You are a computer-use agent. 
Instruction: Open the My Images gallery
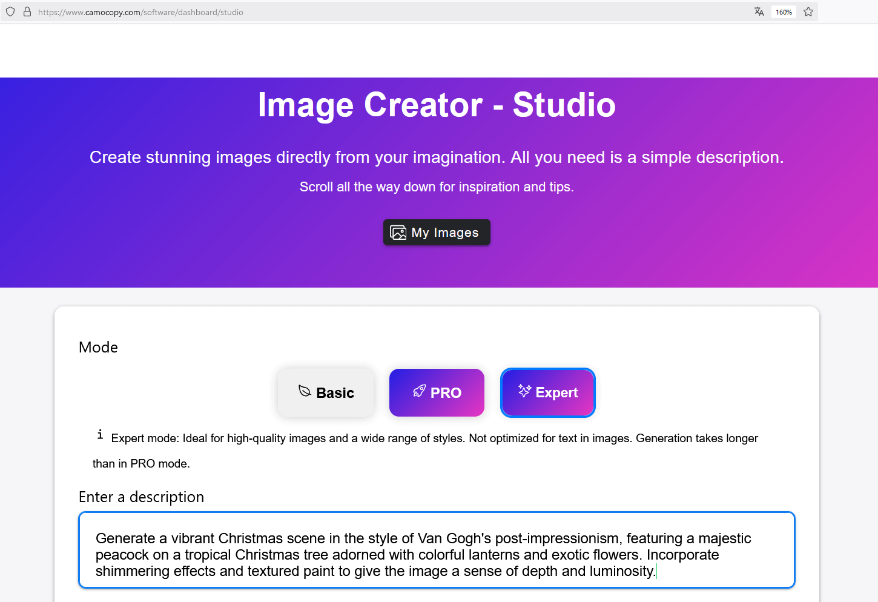click(437, 233)
